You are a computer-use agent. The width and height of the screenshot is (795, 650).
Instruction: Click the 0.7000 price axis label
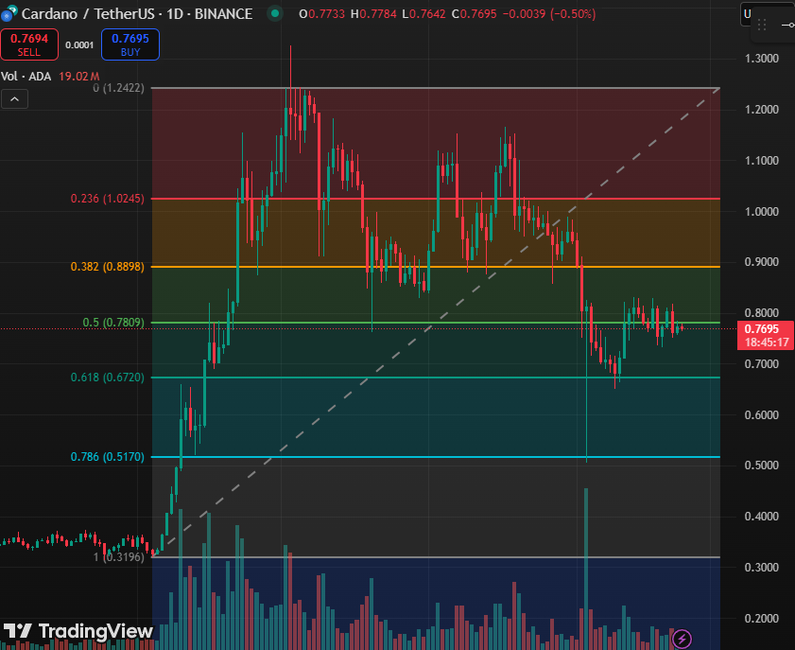761,364
